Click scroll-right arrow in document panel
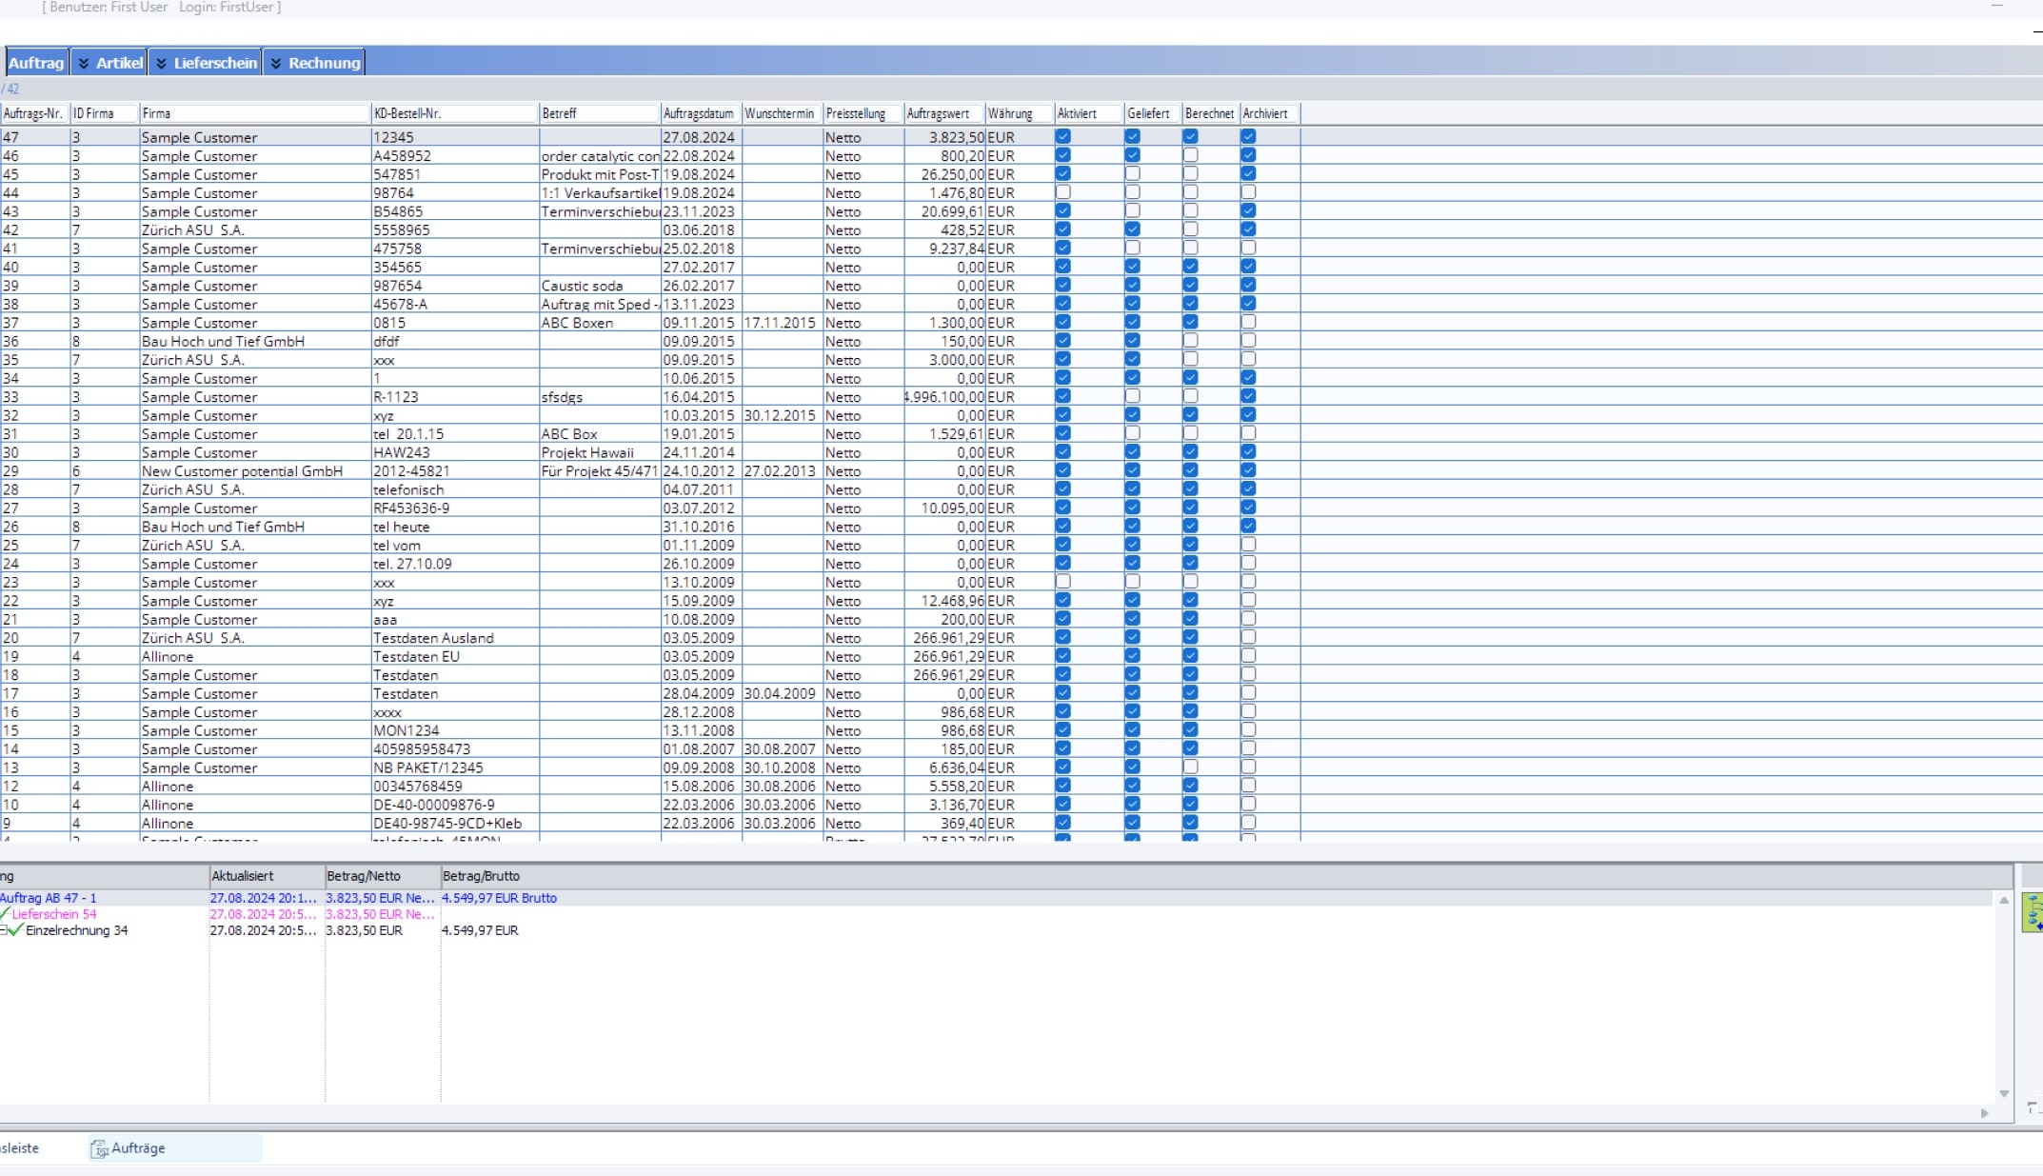The image size is (2043, 1176). click(x=1984, y=1113)
